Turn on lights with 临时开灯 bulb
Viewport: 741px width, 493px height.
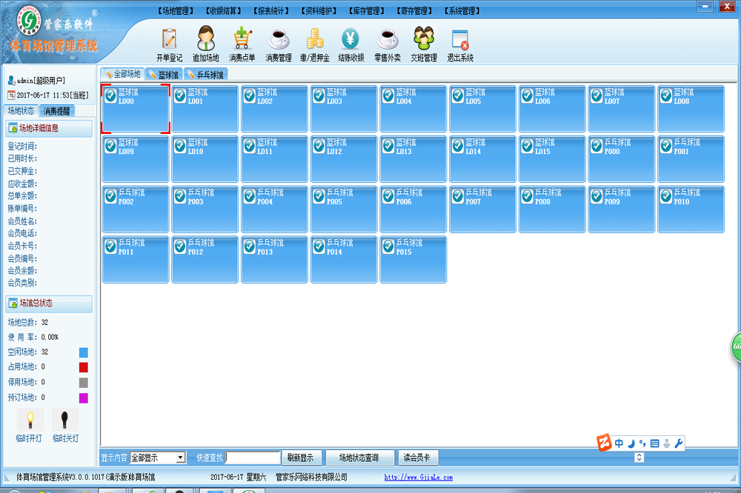tap(30, 420)
